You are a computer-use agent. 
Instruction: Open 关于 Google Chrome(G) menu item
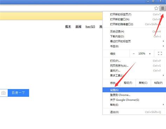134,100
